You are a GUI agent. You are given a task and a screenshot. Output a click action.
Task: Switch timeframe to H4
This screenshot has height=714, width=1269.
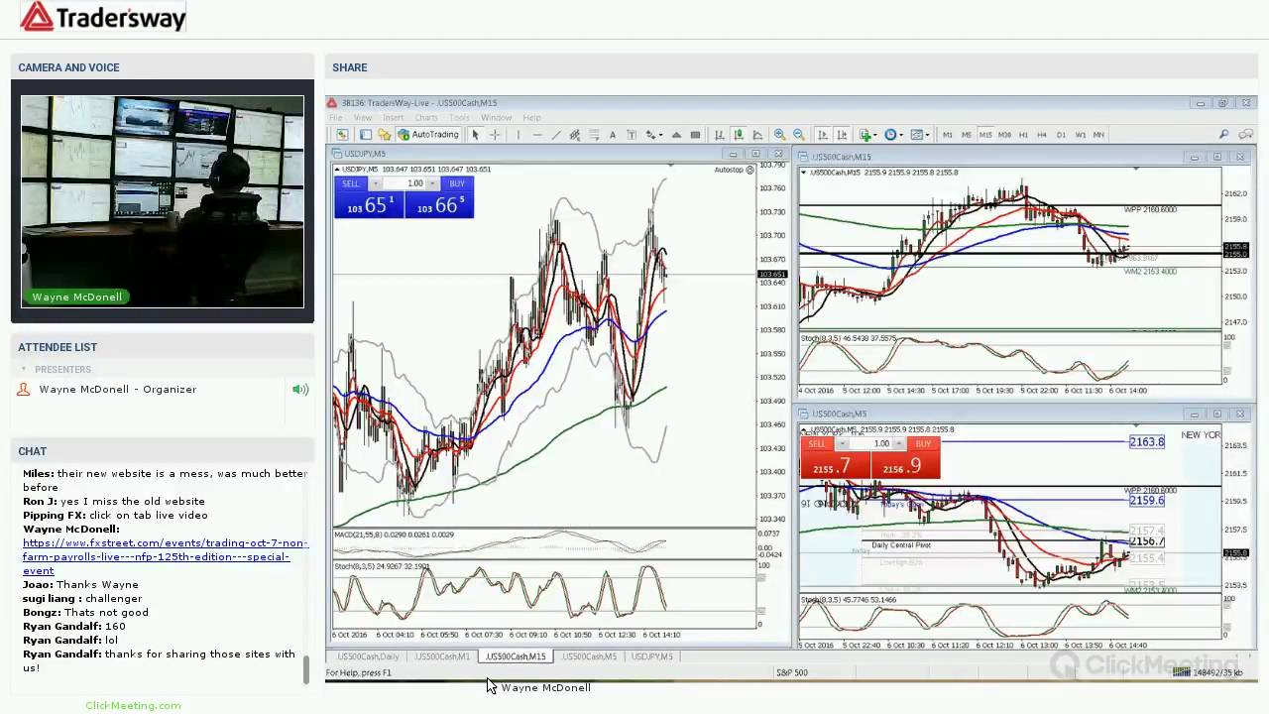1042,134
